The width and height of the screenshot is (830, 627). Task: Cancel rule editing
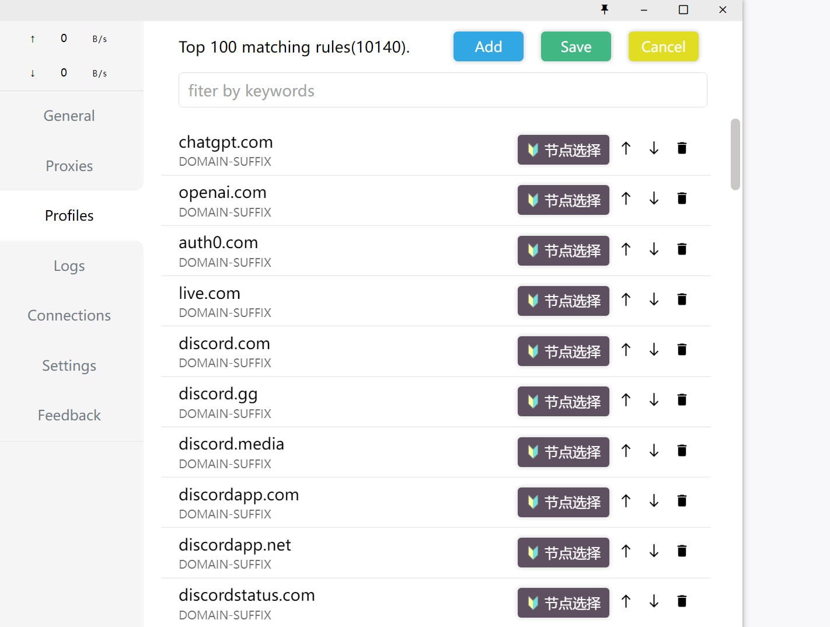click(x=664, y=47)
